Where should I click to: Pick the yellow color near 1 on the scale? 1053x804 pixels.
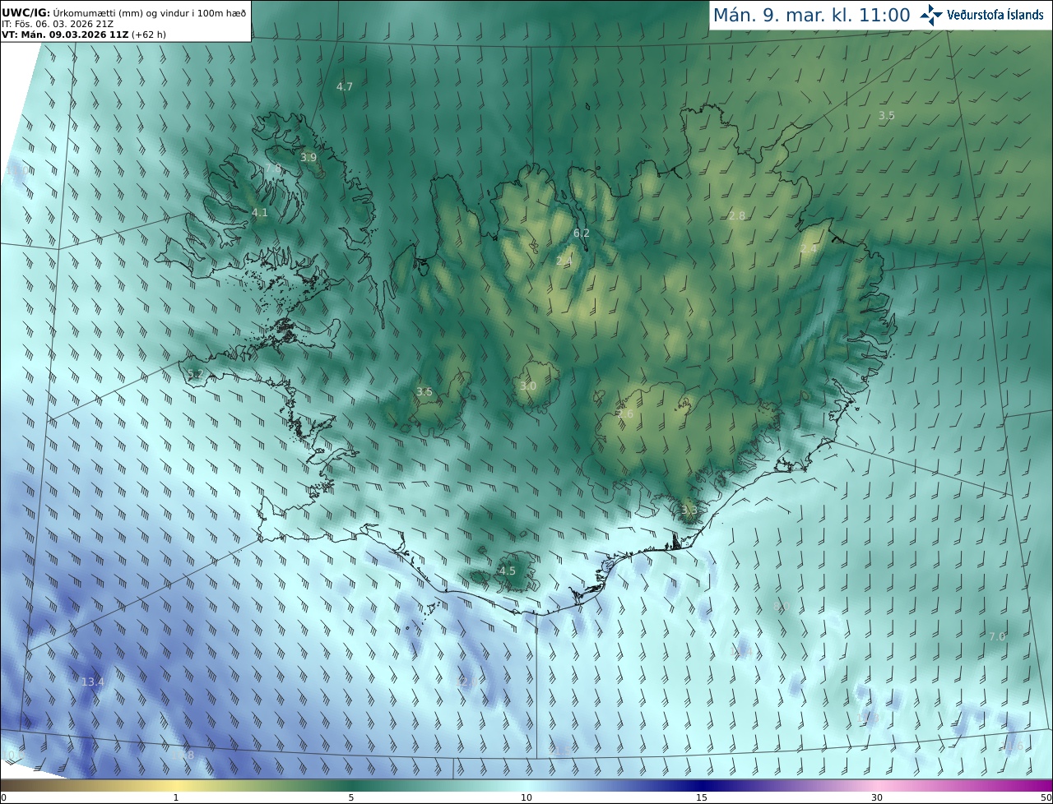pyautogui.click(x=176, y=785)
